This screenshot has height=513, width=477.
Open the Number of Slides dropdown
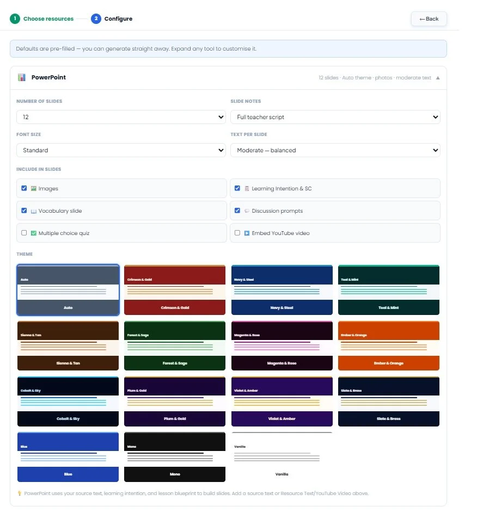click(x=121, y=117)
